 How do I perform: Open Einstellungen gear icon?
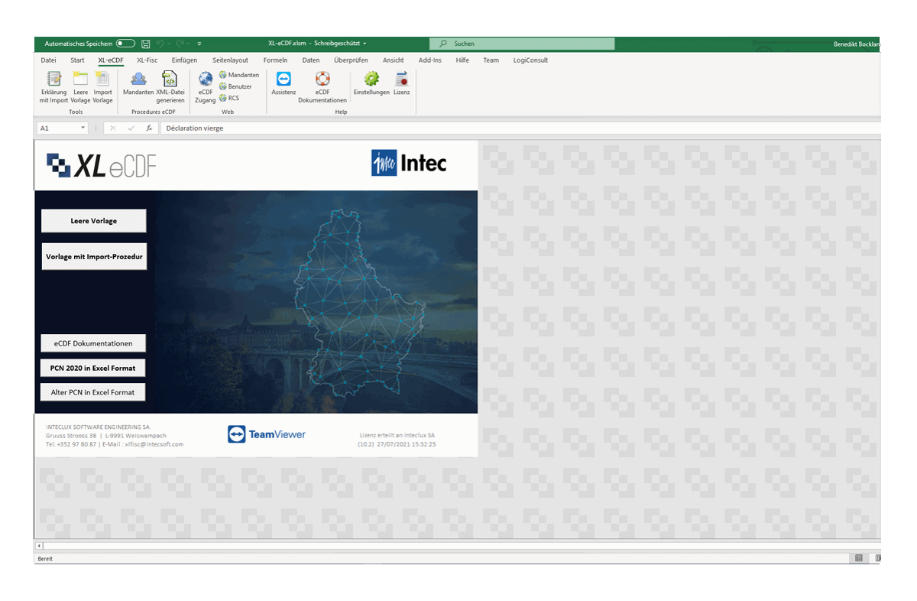coord(371,80)
